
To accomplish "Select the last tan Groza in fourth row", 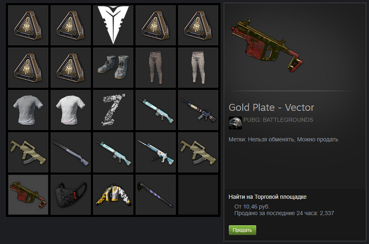I will (198, 152).
